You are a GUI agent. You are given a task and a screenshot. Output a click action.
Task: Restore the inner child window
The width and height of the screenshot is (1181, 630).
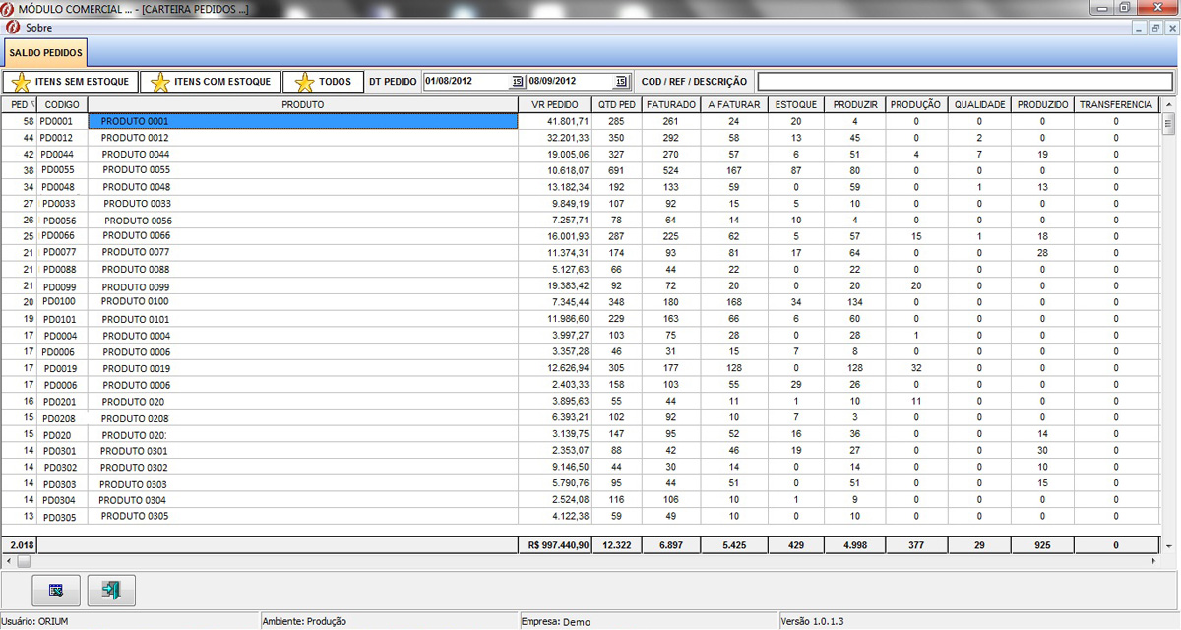pos(1155,28)
